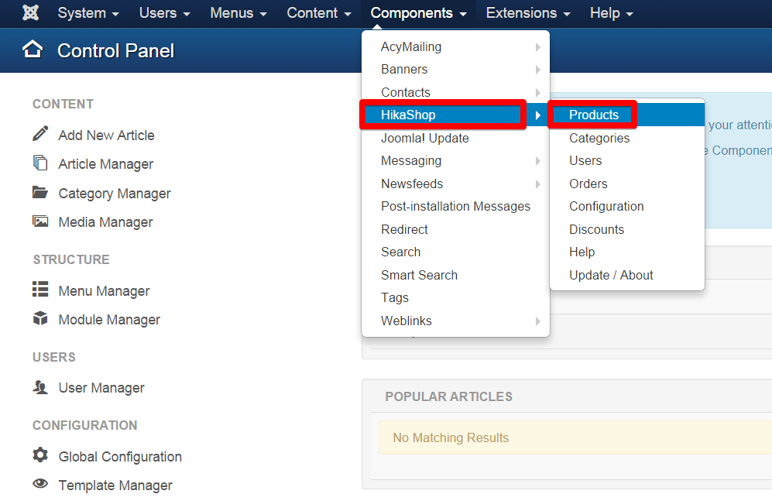This screenshot has height=501, width=772.
Task: Choose Newsfeeds menu entry
Action: click(455, 184)
